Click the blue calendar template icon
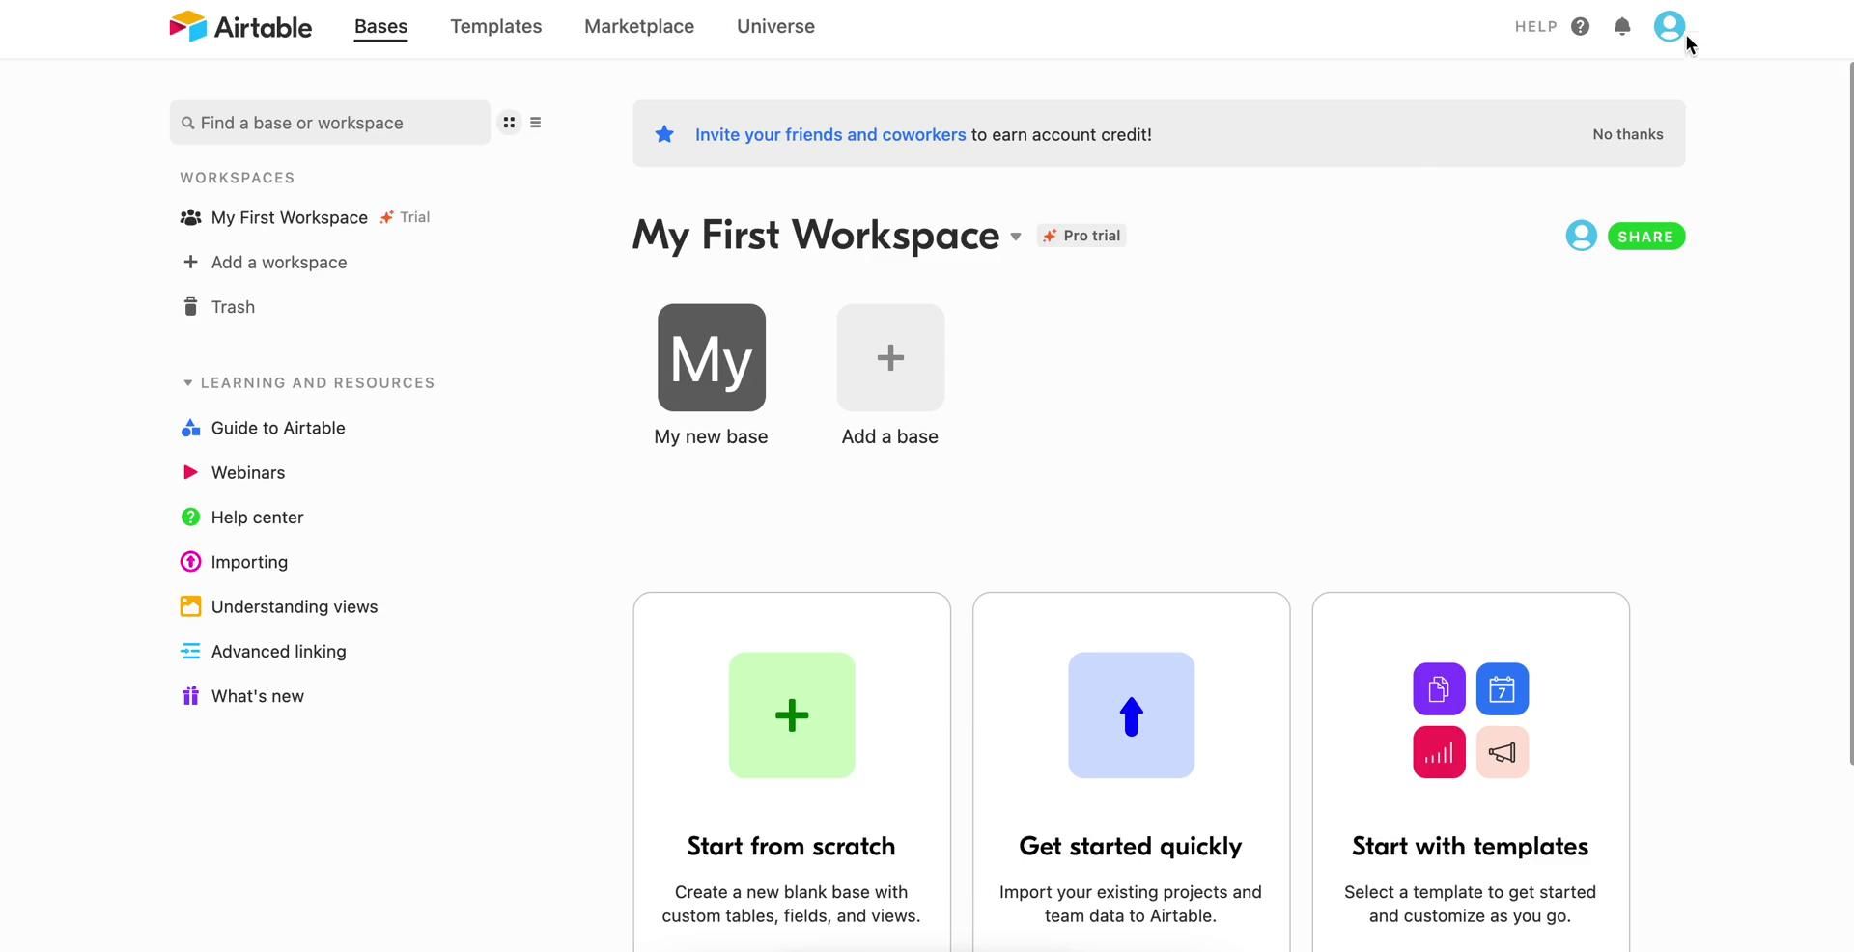This screenshot has width=1854, height=952. pyautogui.click(x=1503, y=689)
